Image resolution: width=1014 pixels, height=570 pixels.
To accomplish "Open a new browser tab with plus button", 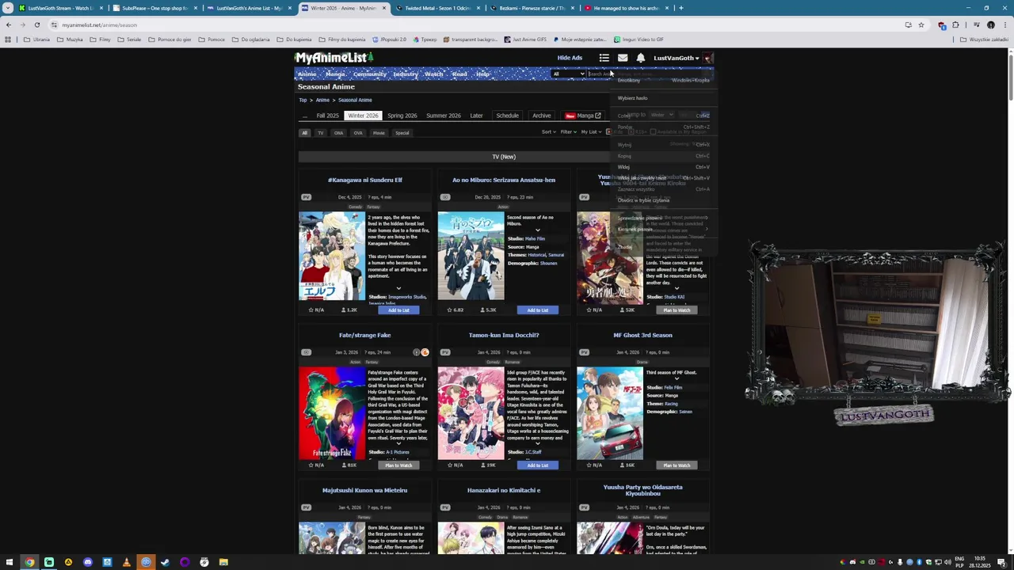I will [x=681, y=8].
